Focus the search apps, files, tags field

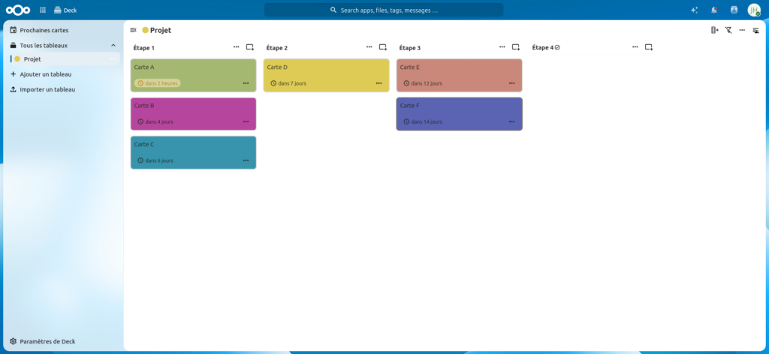coord(384,10)
